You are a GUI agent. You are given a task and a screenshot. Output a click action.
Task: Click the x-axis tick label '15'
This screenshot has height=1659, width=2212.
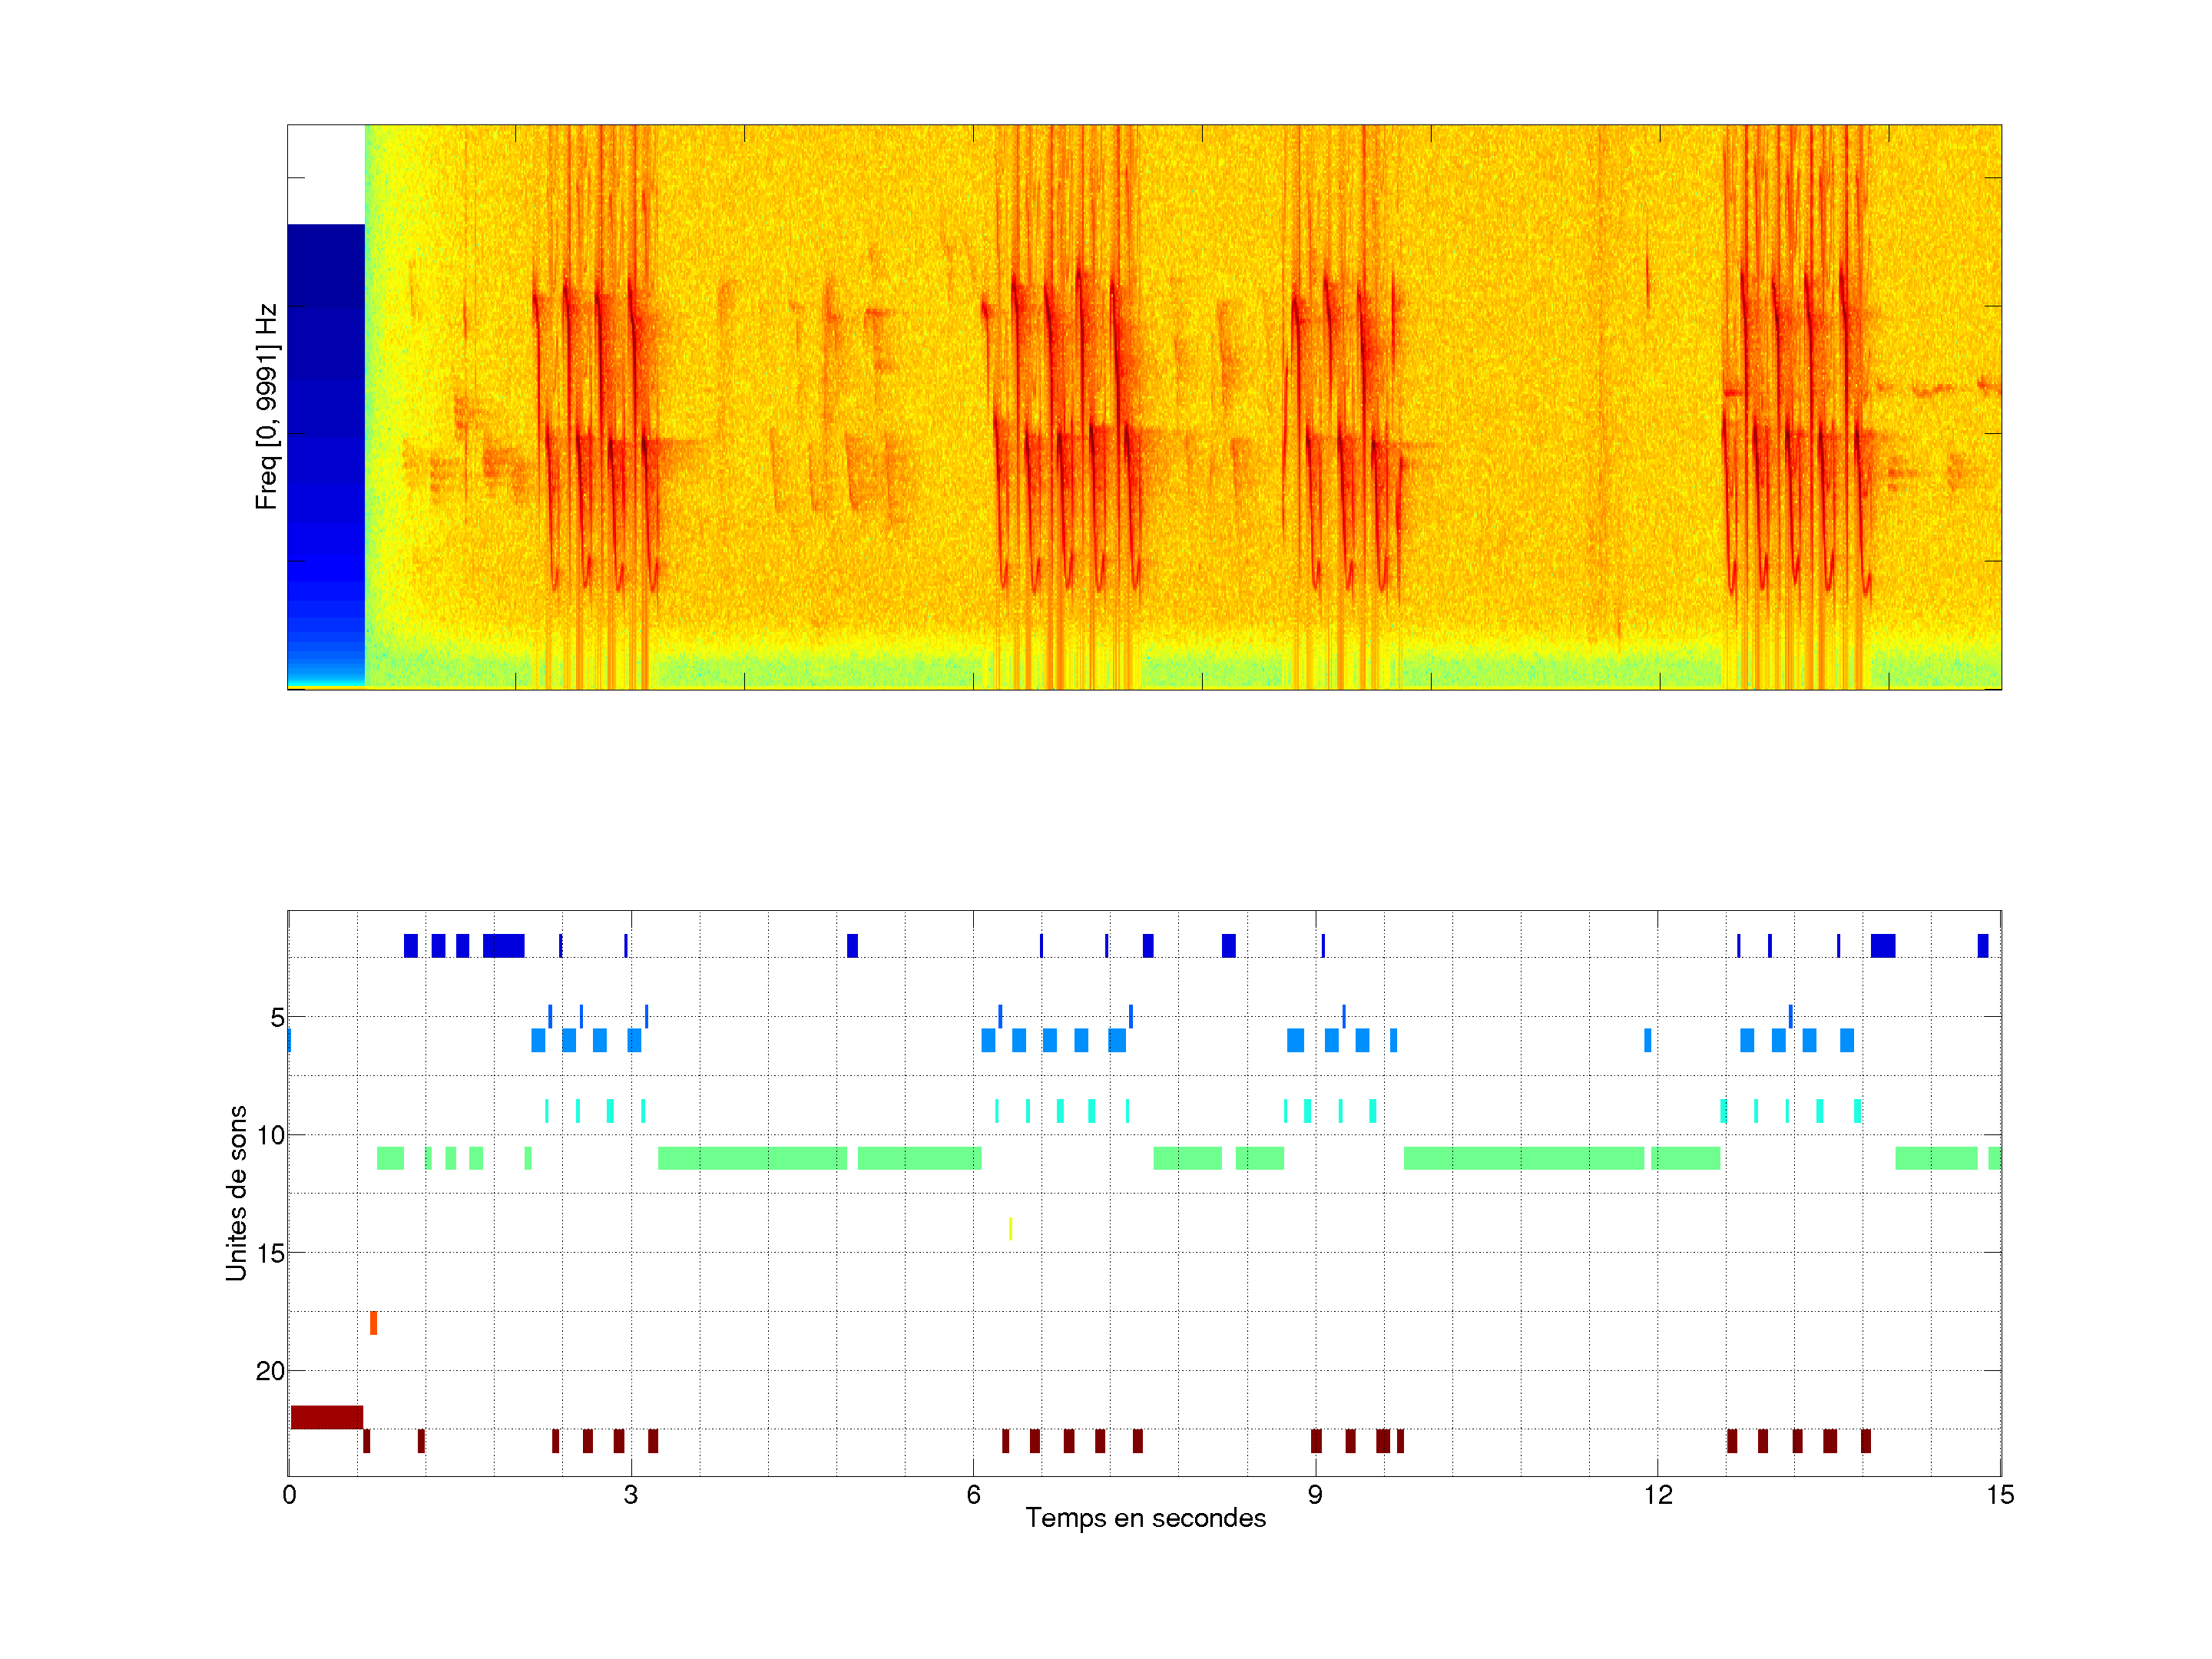click(1999, 1495)
